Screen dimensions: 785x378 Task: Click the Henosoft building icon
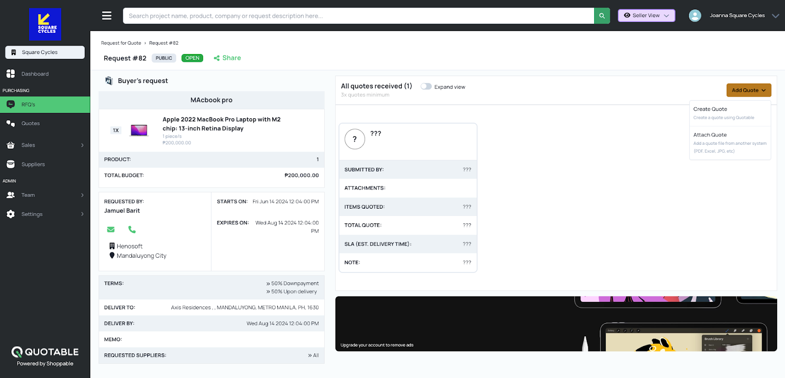click(112, 246)
